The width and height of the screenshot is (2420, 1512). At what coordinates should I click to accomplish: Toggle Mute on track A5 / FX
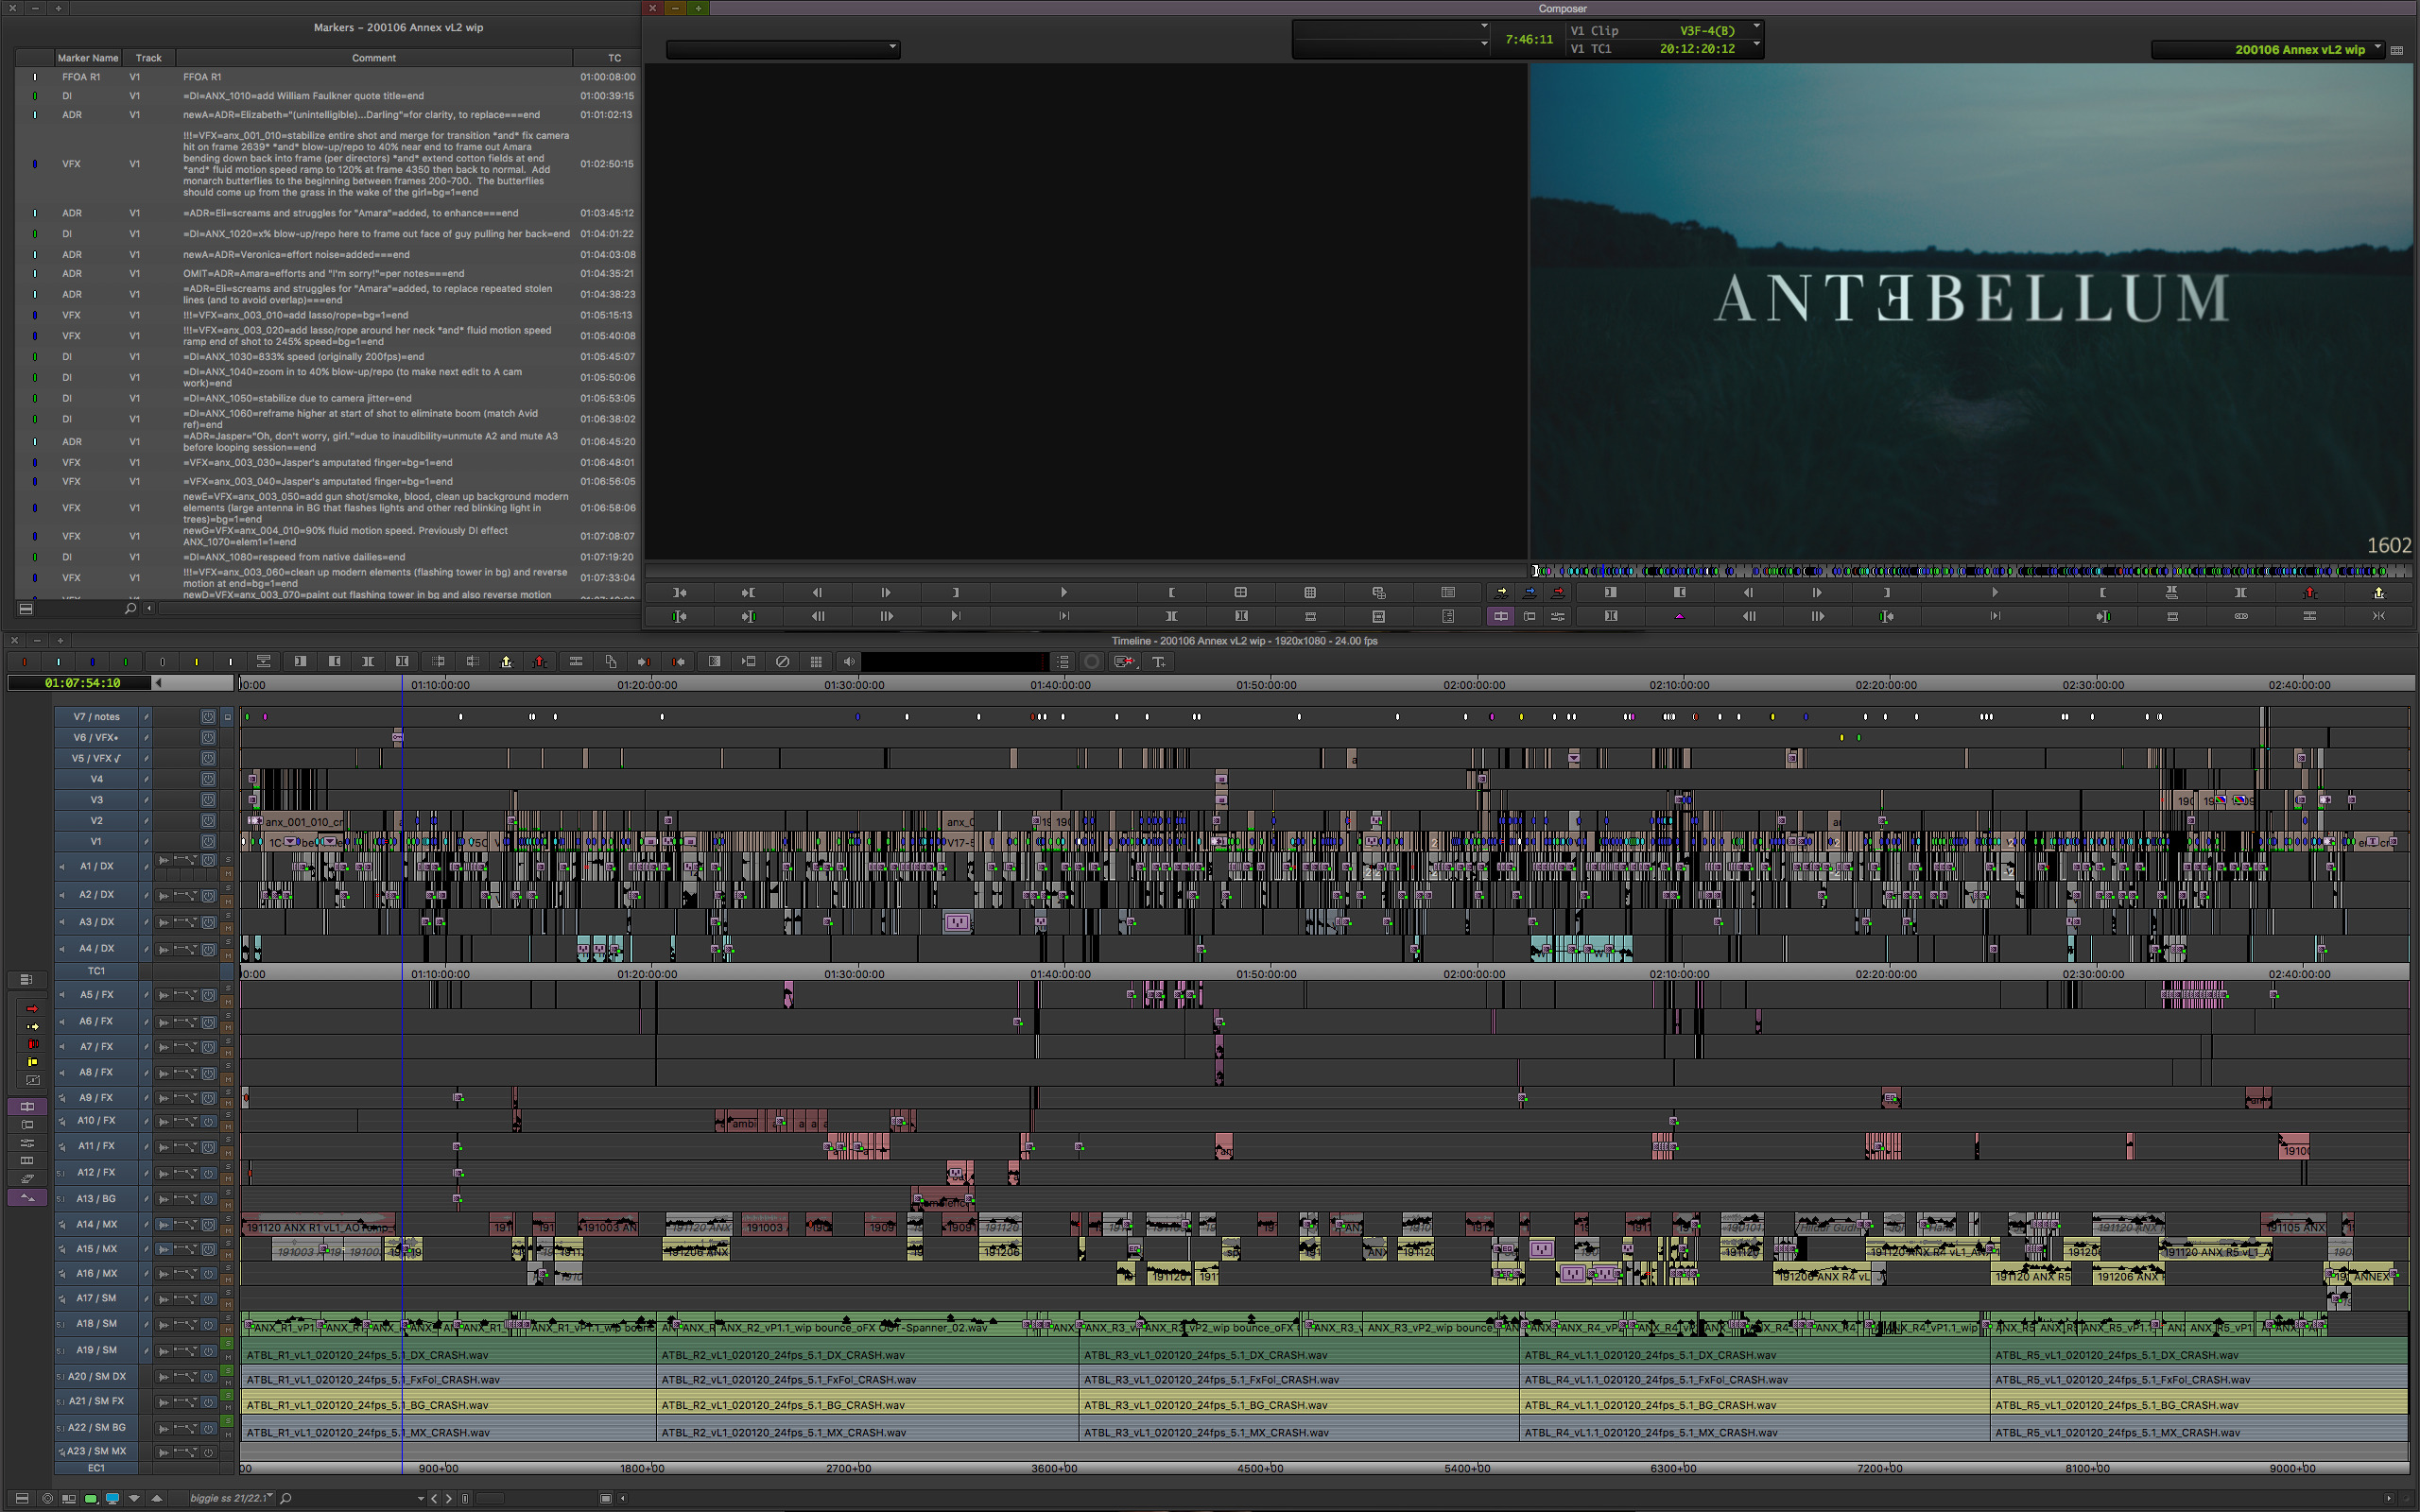[228, 1001]
